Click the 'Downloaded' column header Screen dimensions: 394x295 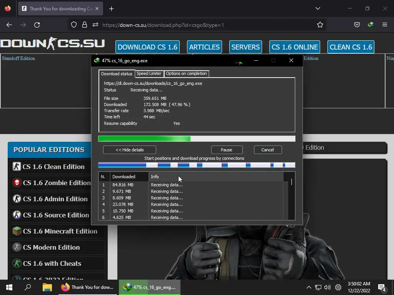tap(129, 177)
